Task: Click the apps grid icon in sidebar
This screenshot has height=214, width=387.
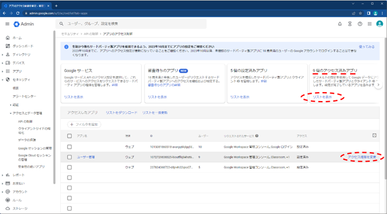Action: 8,71
